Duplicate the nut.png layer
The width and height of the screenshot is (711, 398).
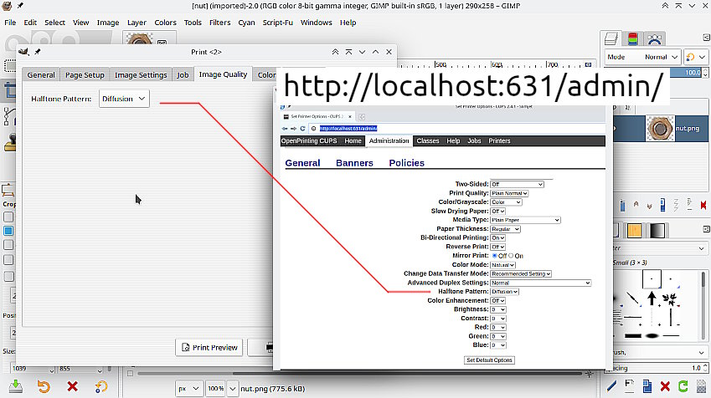(662, 205)
